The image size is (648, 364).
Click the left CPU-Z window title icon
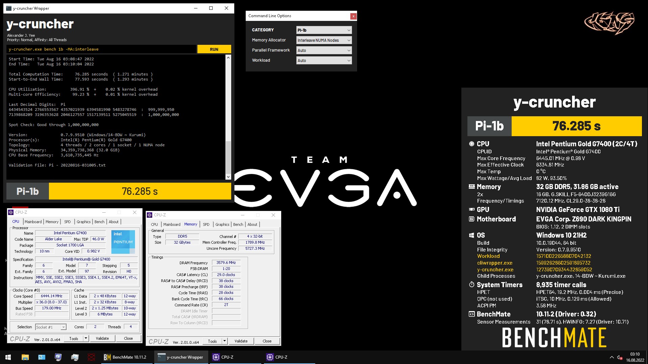[11, 212]
